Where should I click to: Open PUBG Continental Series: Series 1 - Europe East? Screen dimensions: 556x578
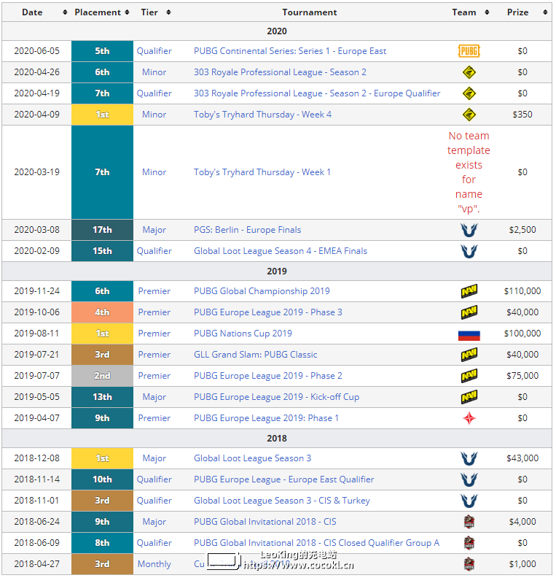tap(290, 51)
